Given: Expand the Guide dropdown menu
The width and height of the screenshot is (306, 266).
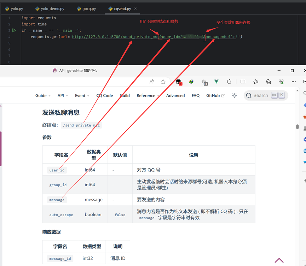Looking at the screenshot, I should click(x=43, y=96).
